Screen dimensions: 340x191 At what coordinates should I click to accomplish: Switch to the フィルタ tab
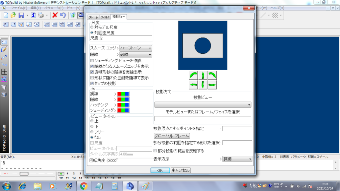105,17
